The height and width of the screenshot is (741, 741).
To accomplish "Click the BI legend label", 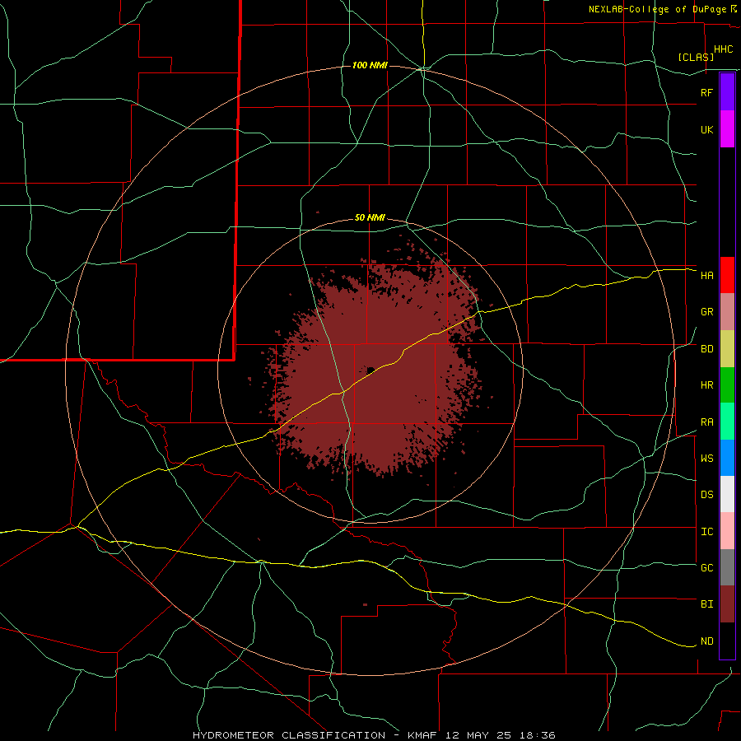I will pyautogui.click(x=706, y=604).
